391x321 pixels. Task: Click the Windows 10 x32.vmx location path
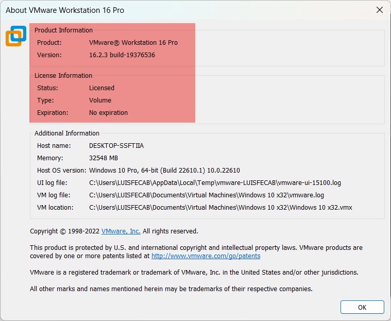click(220, 208)
